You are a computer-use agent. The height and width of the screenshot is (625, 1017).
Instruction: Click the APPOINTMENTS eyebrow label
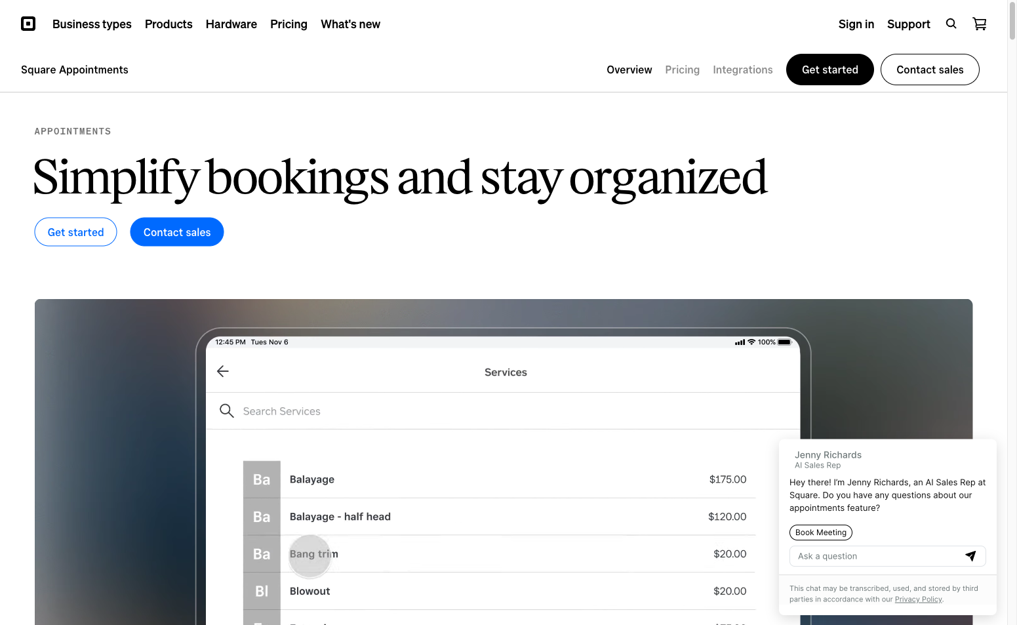pyautogui.click(x=73, y=132)
